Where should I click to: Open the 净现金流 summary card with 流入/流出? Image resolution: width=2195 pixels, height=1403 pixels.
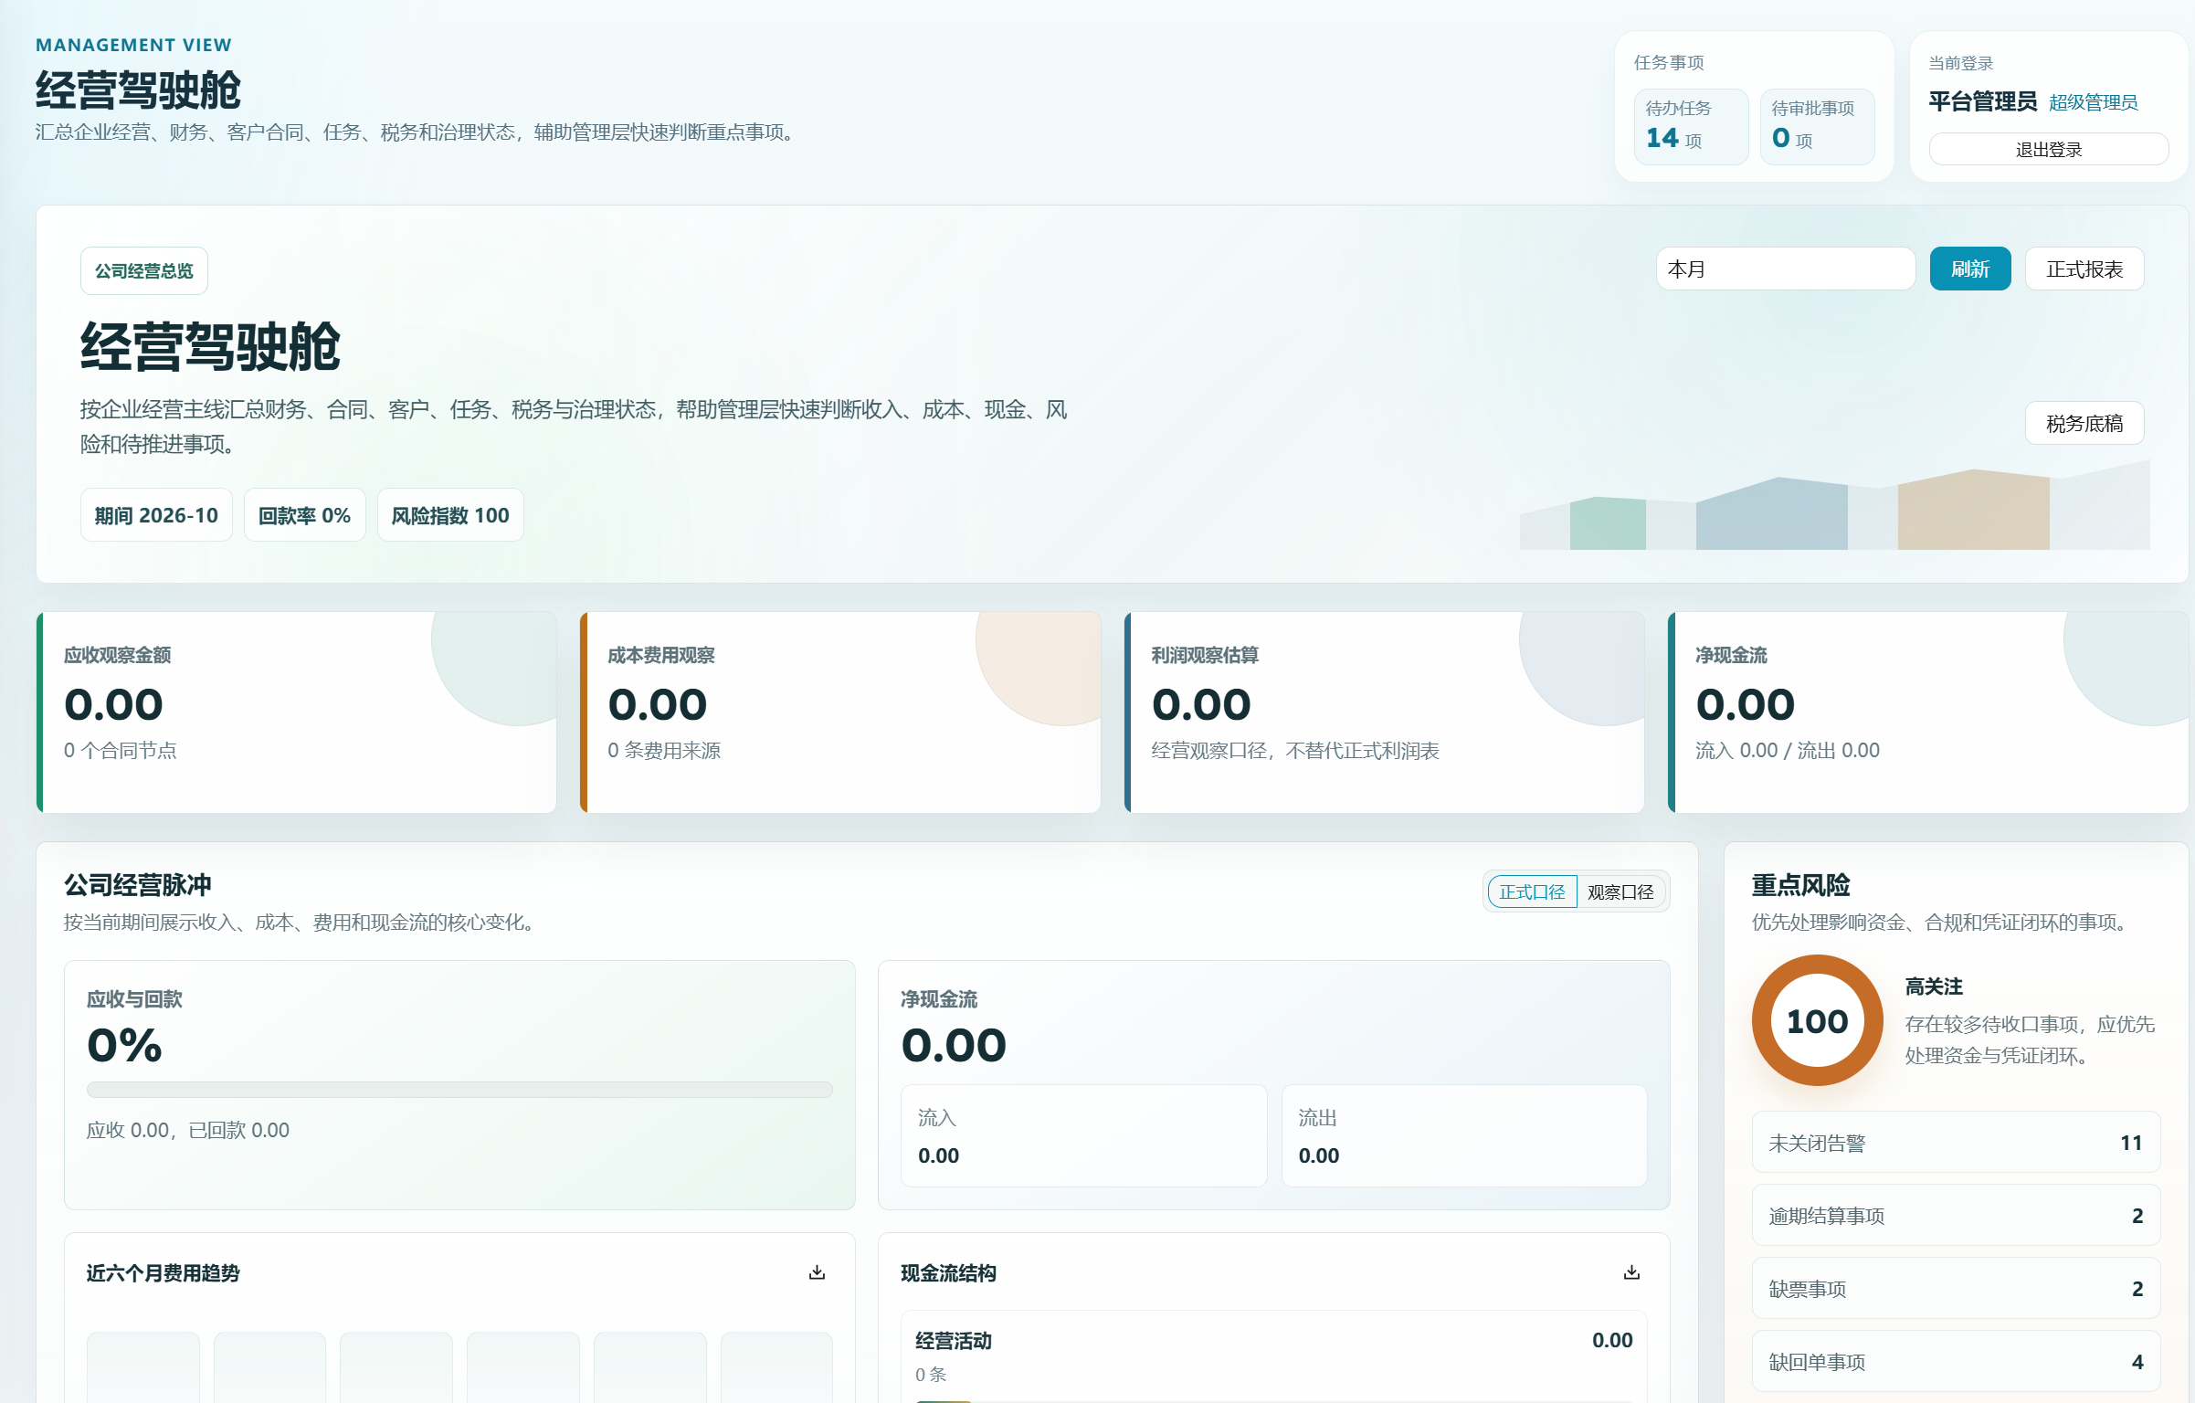pyautogui.click(x=1927, y=712)
